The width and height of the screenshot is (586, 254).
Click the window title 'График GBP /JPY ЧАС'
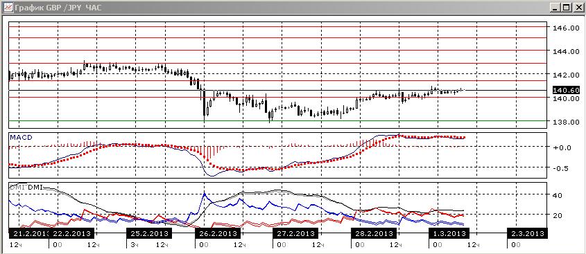(x=58, y=8)
